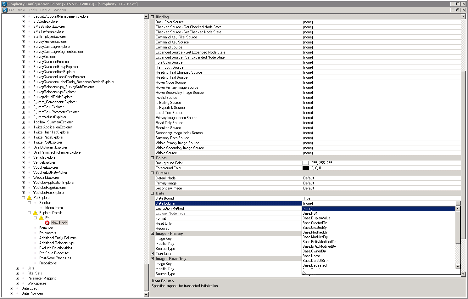Collapse the Binding property category

click(x=153, y=17)
